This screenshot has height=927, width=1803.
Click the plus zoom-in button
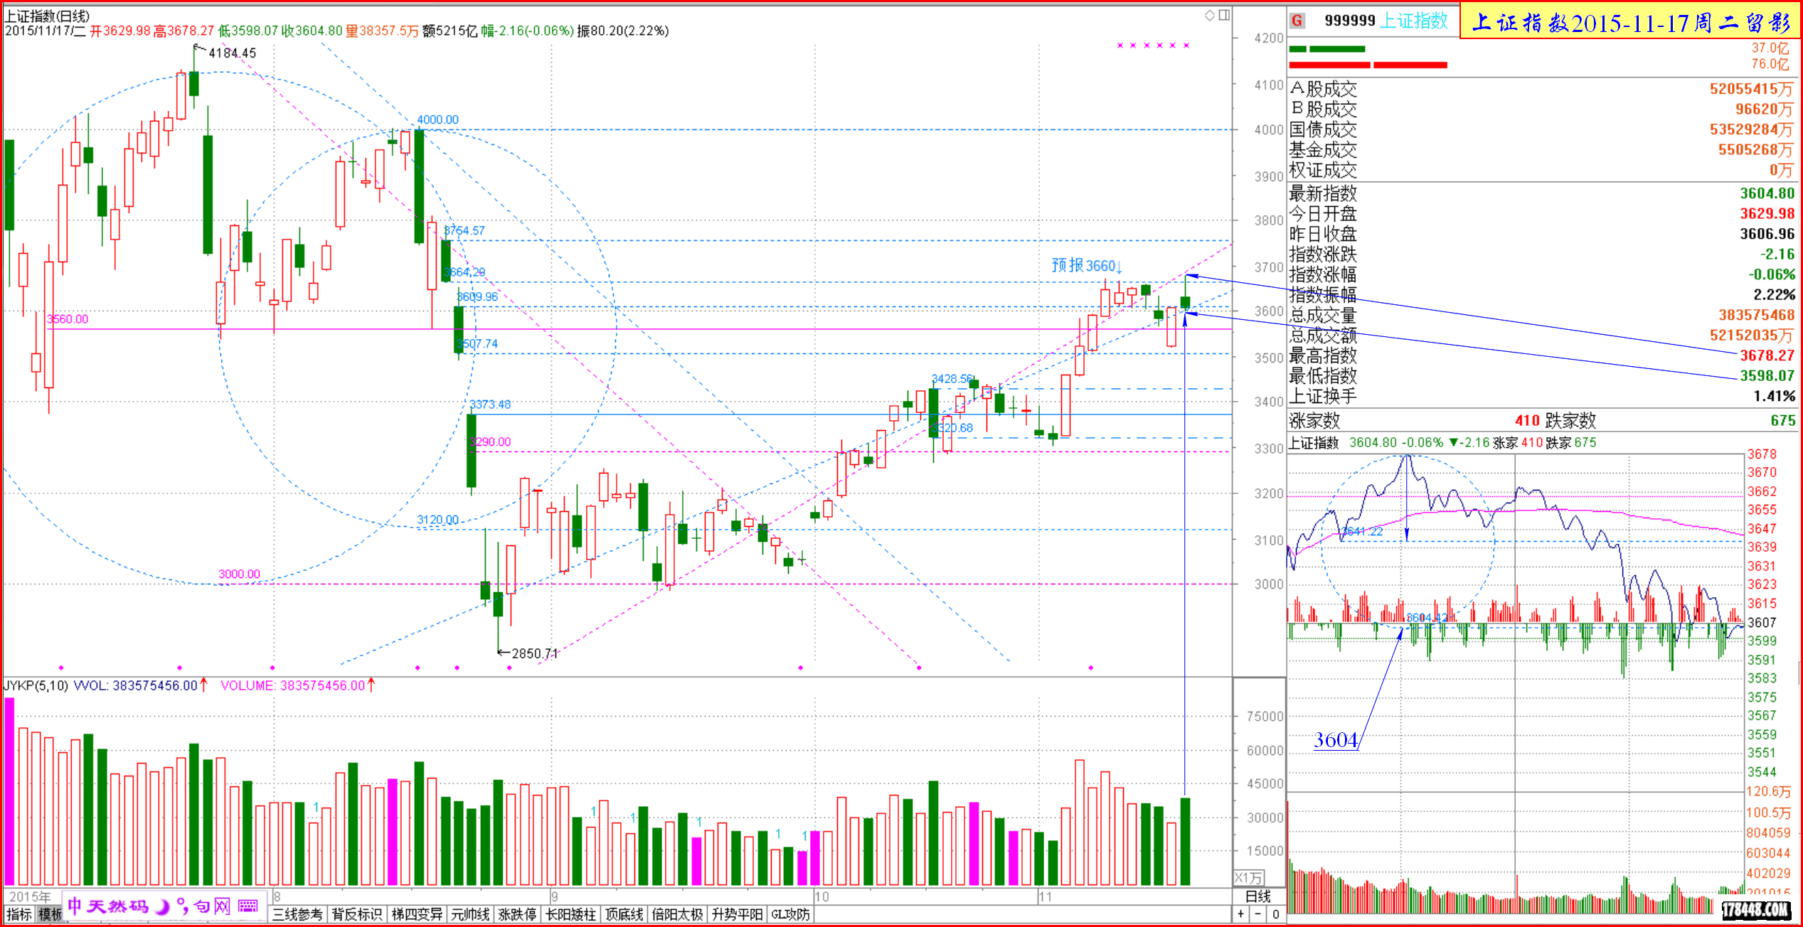click(1241, 914)
